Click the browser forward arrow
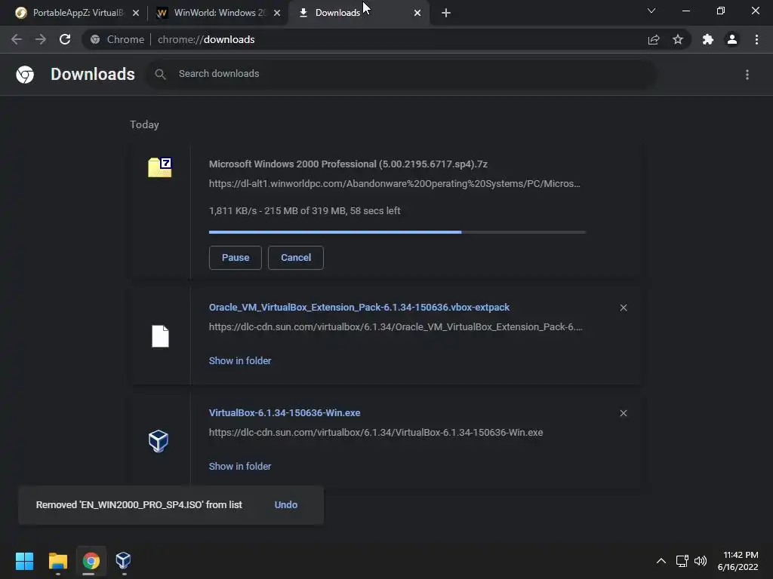 (x=41, y=39)
